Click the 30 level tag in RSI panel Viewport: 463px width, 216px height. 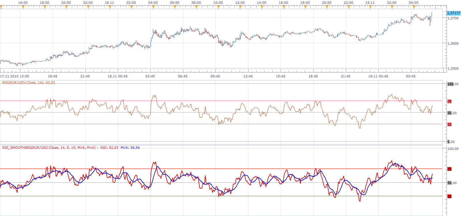[x=449, y=125]
